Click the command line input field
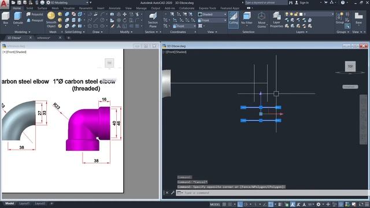The image size is (370, 208). [x=272, y=192]
